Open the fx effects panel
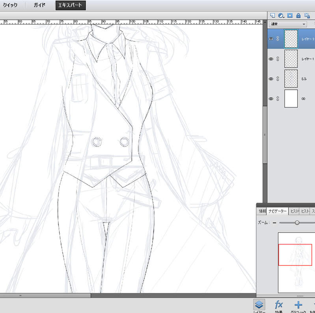Viewport: 315px width, 313px height. click(x=279, y=304)
